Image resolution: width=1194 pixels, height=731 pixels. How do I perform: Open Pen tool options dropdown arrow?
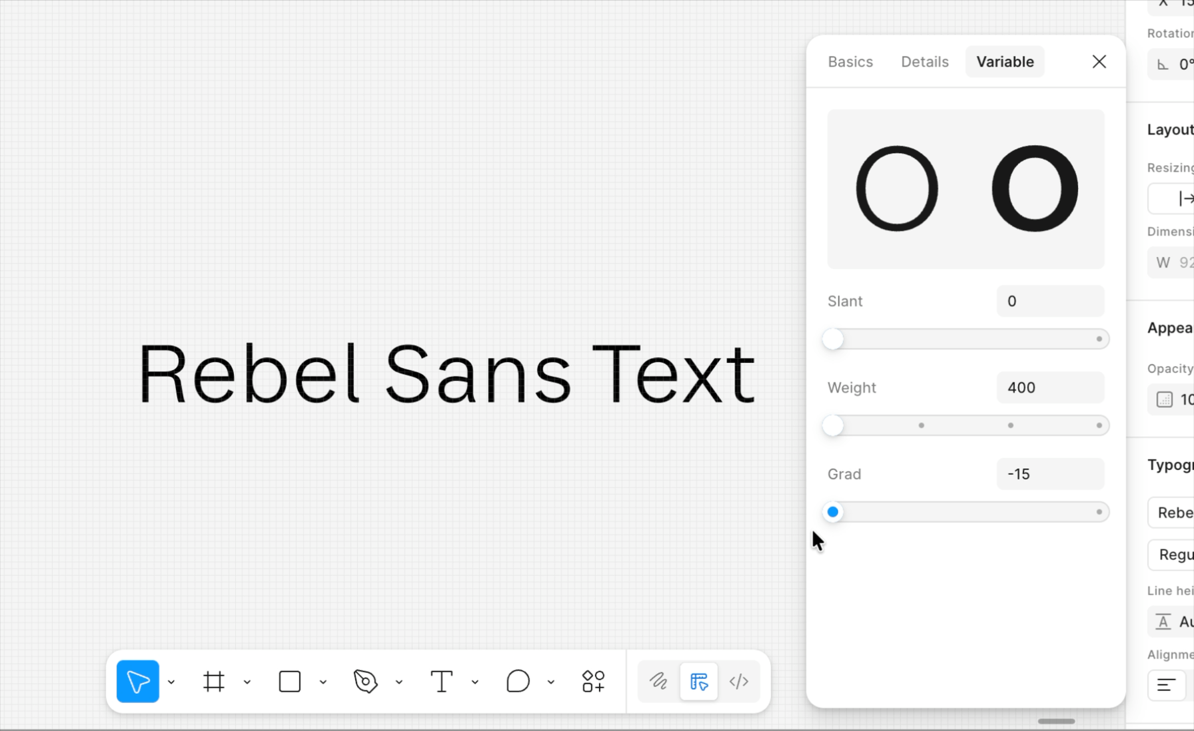coord(399,682)
